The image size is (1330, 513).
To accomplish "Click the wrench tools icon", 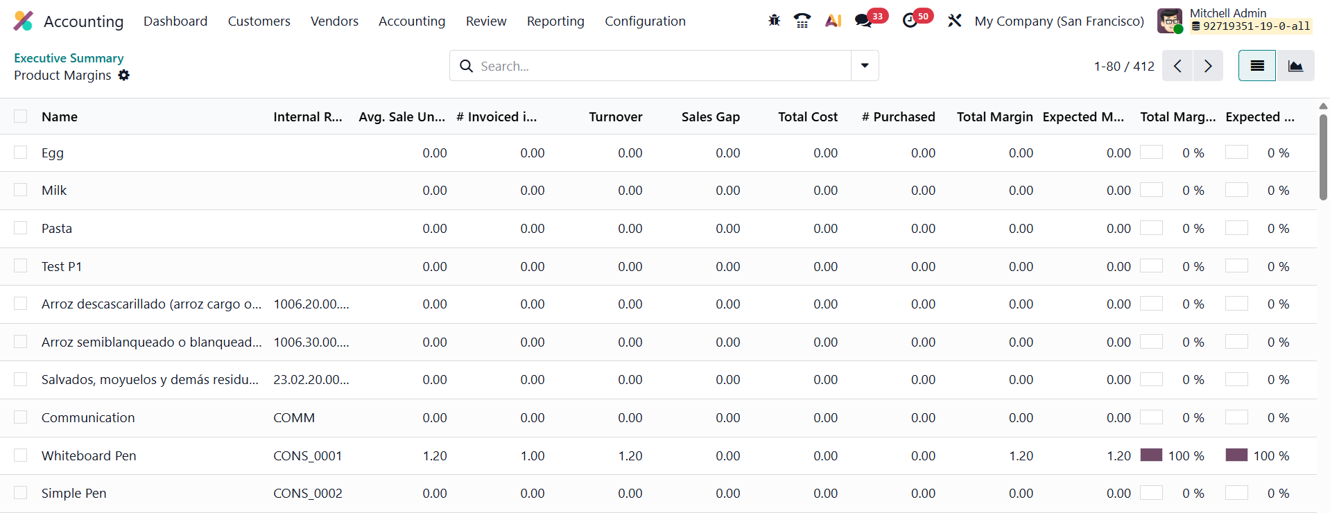I will coord(955,21).
